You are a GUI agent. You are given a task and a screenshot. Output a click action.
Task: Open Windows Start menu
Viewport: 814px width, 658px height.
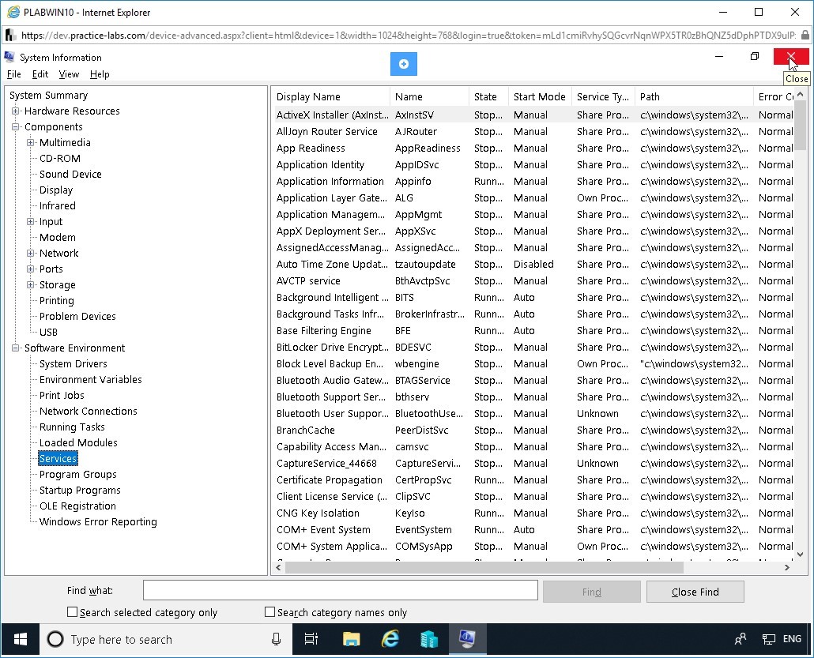20,639
